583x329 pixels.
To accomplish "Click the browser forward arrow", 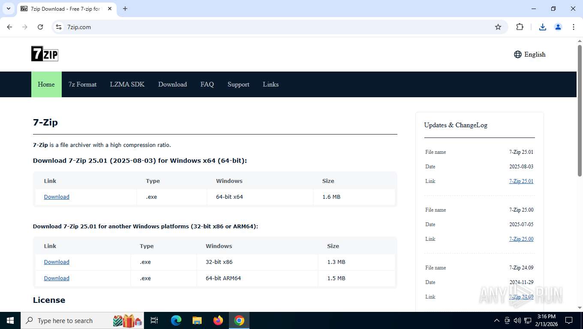I will click(25, 27).
